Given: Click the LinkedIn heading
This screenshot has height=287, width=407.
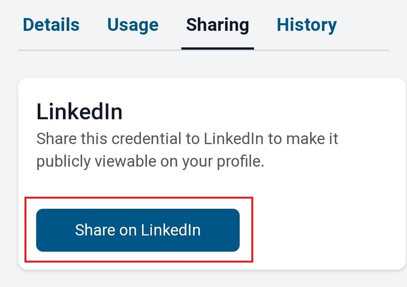Looking at the screenshot, I should click(x=79, y=111).
